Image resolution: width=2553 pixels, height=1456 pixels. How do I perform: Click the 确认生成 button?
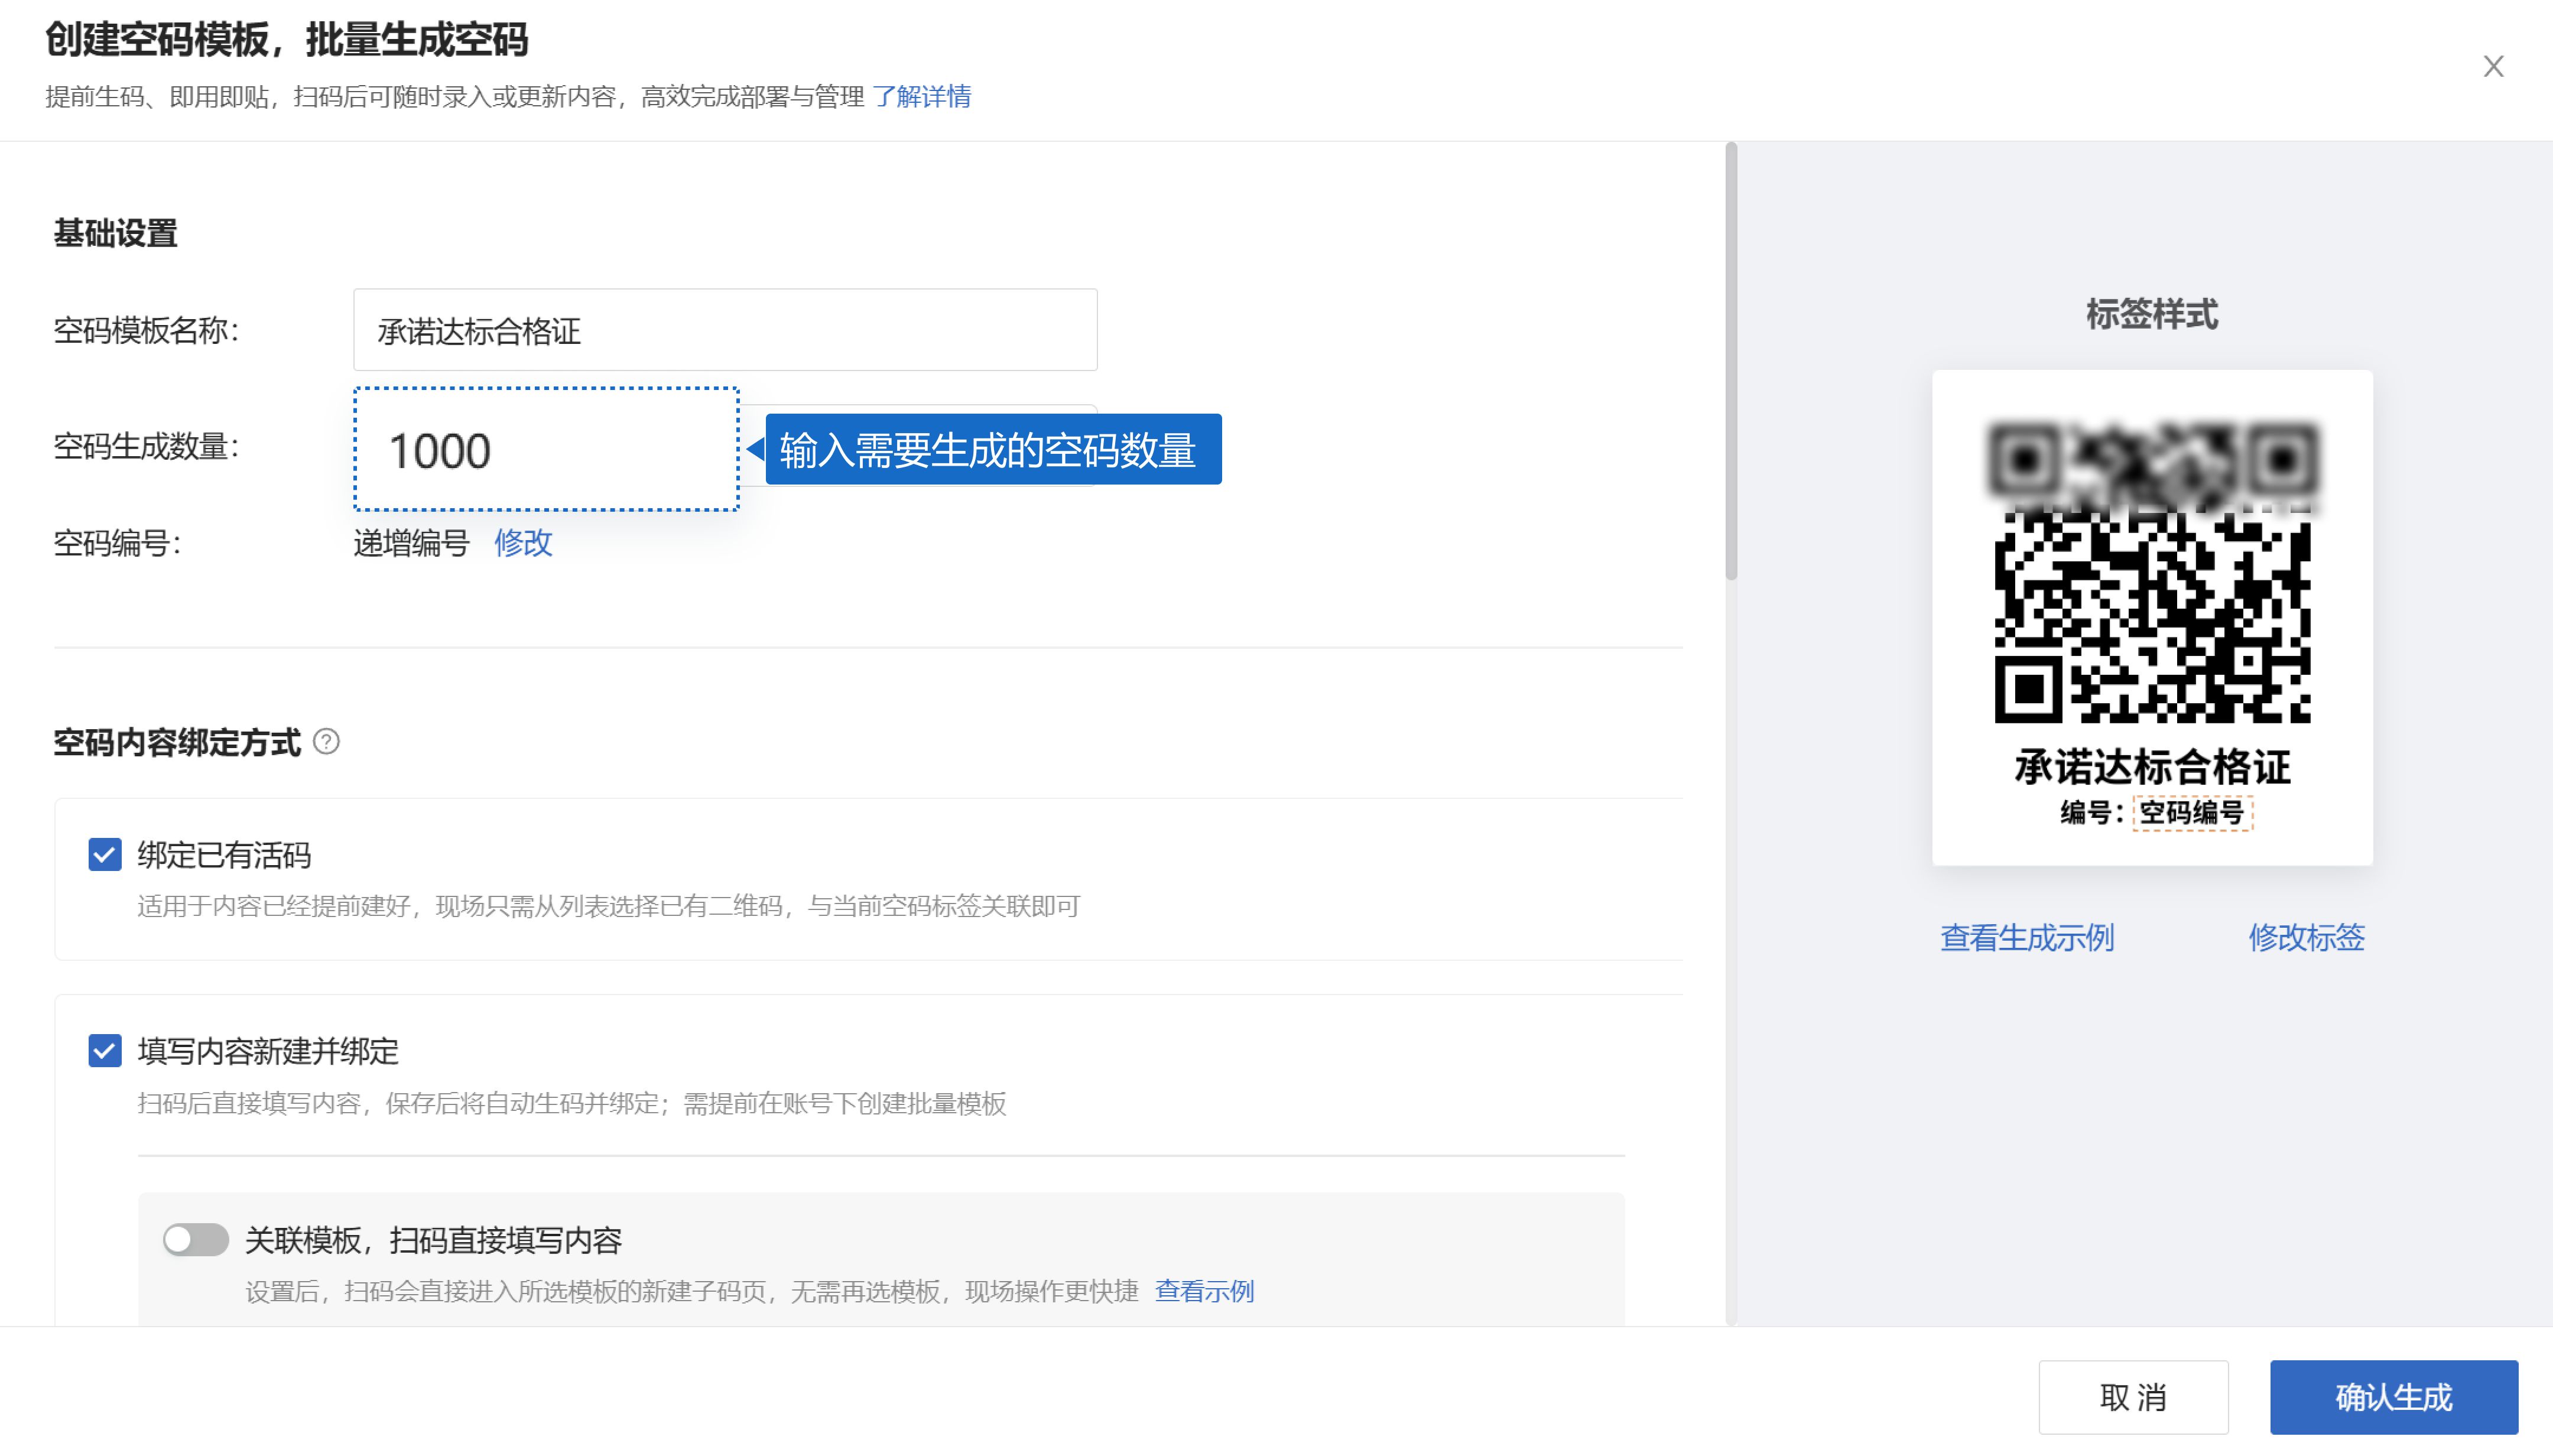coord(2393,1397)
